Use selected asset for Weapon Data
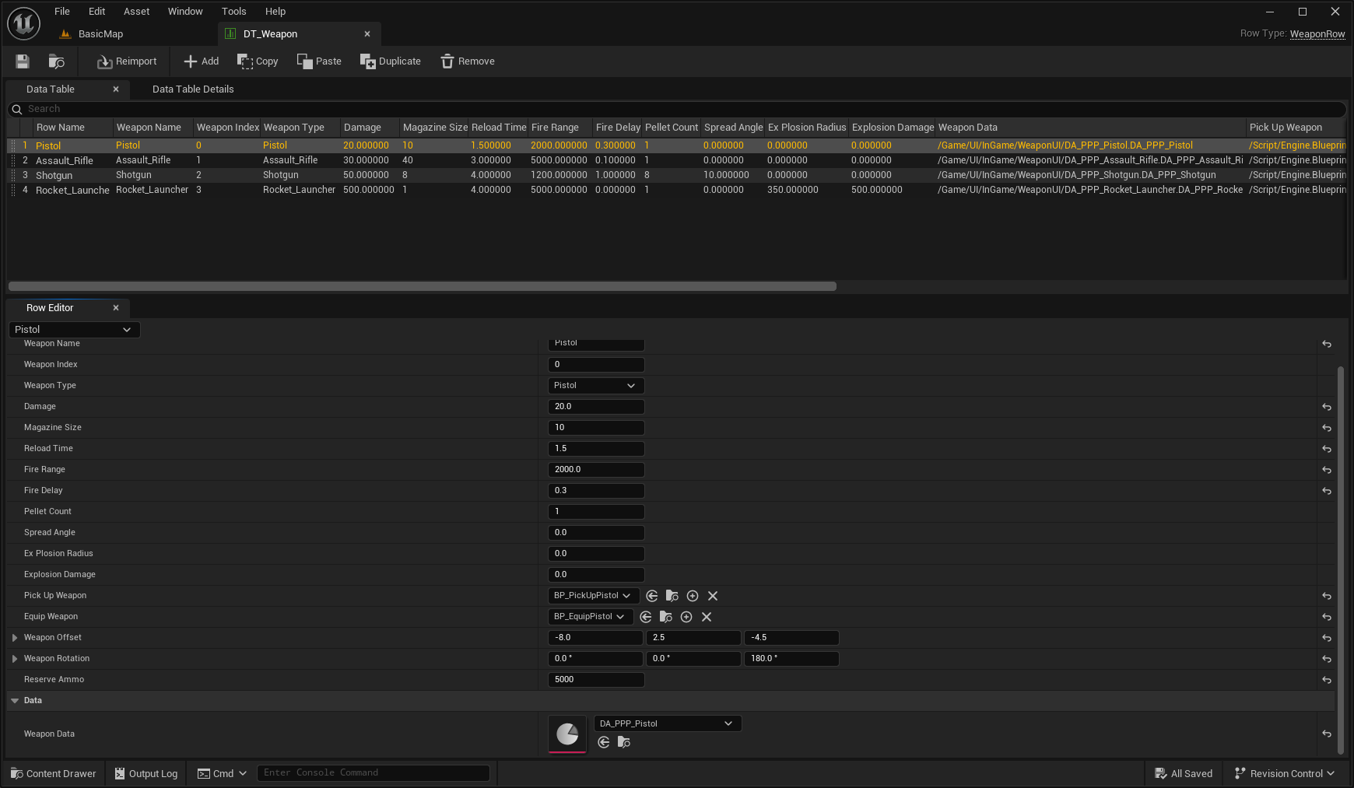The width and height of the screenshot is (1354, 788). tap(604, 742)
